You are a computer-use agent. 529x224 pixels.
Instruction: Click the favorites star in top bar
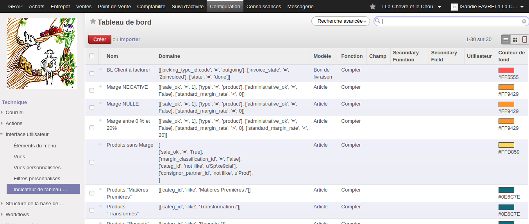373,7
